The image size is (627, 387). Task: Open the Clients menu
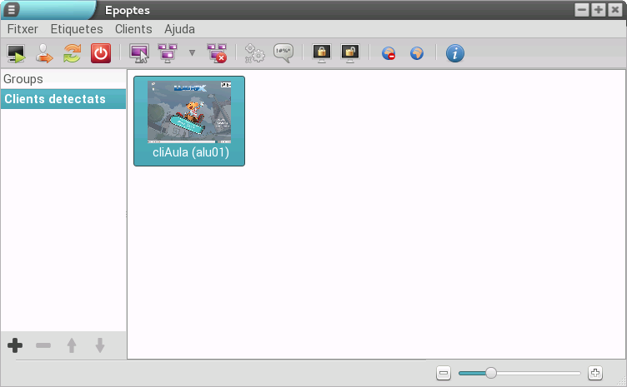(x=133, y=28)
